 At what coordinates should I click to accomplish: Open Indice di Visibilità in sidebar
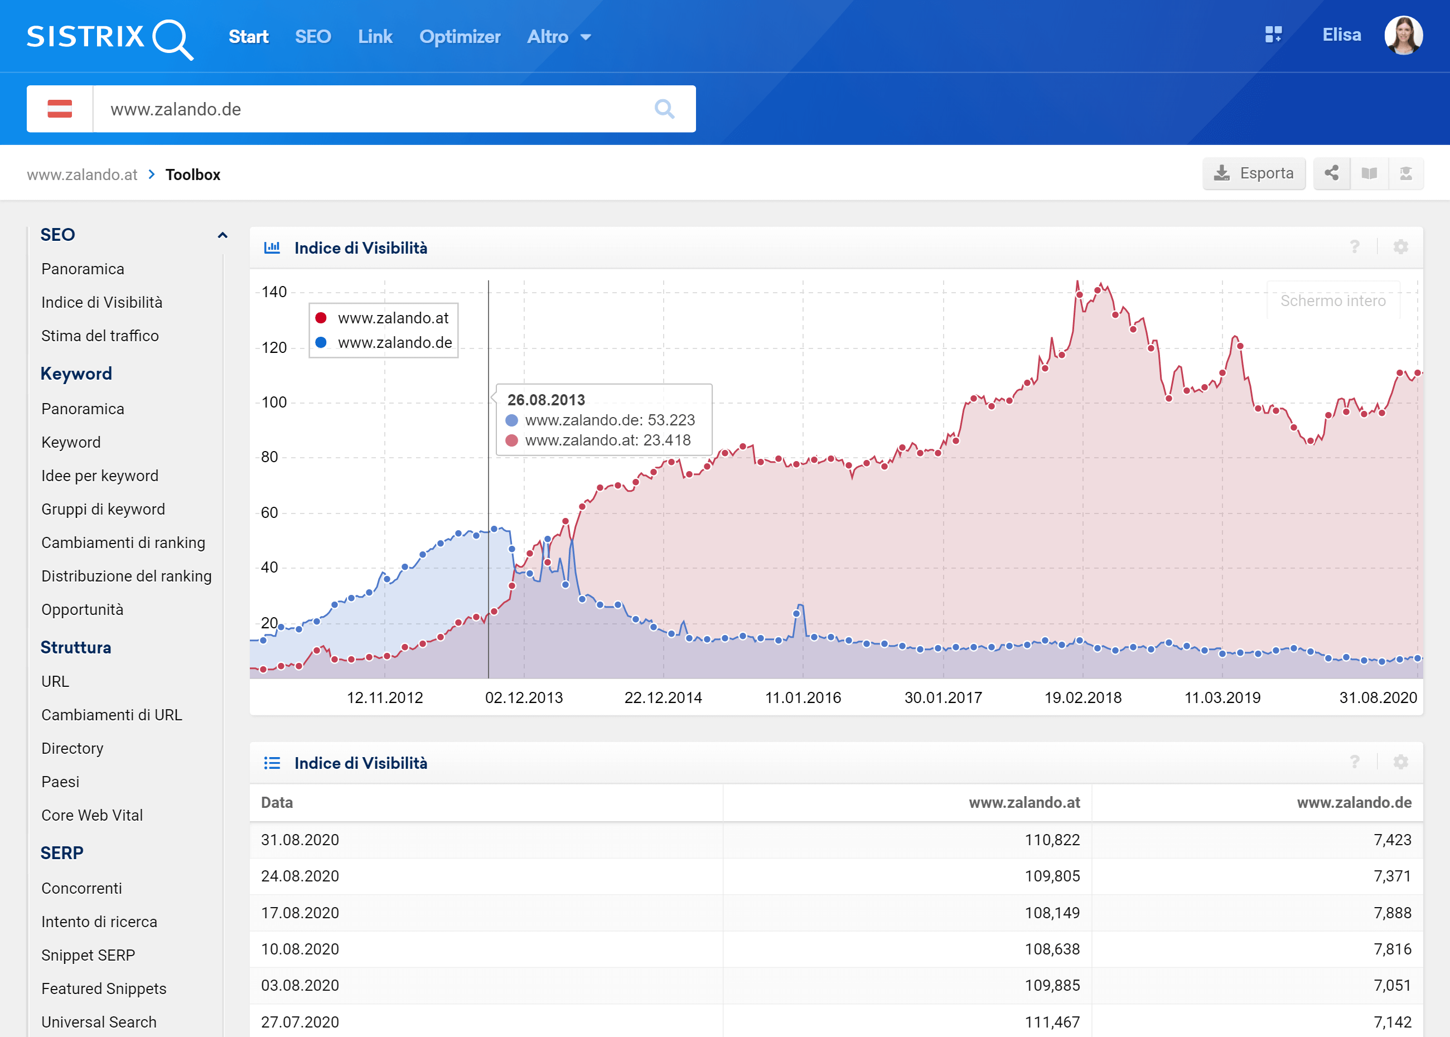coord(101,302)
